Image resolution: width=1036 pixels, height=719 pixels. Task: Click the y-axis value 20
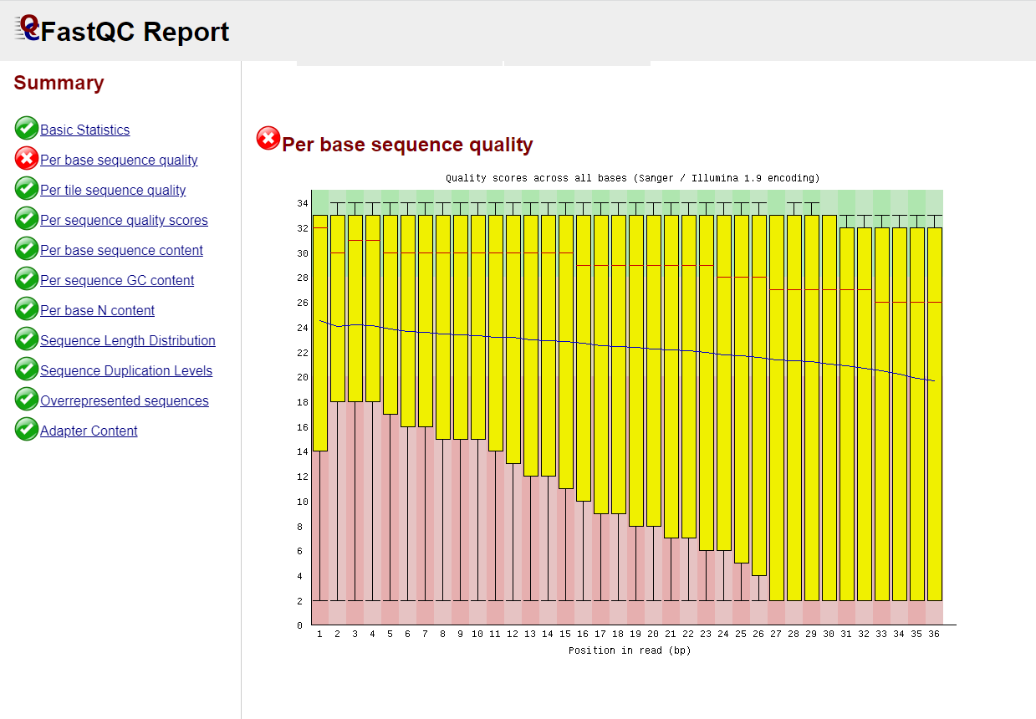click(301, 377)
